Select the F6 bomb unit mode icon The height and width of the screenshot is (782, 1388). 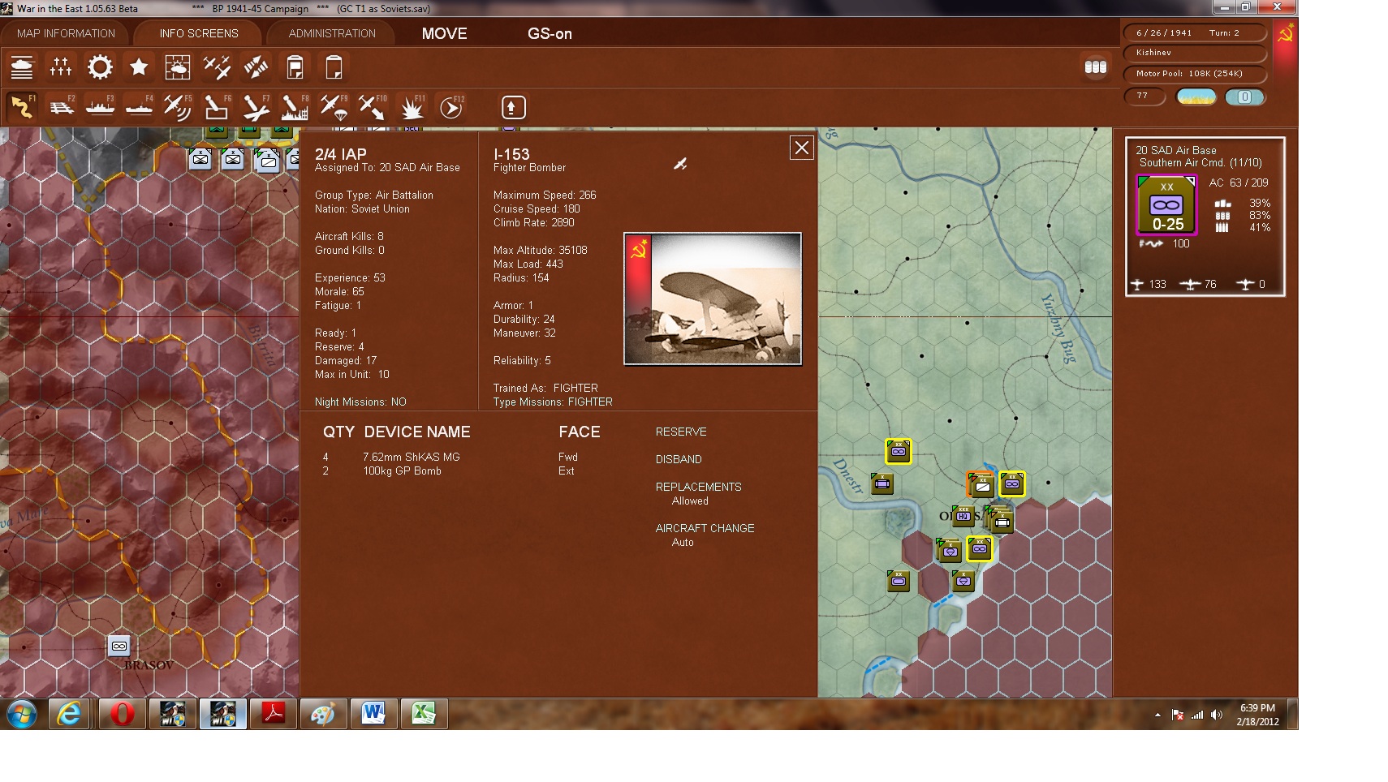coord(217,107)
